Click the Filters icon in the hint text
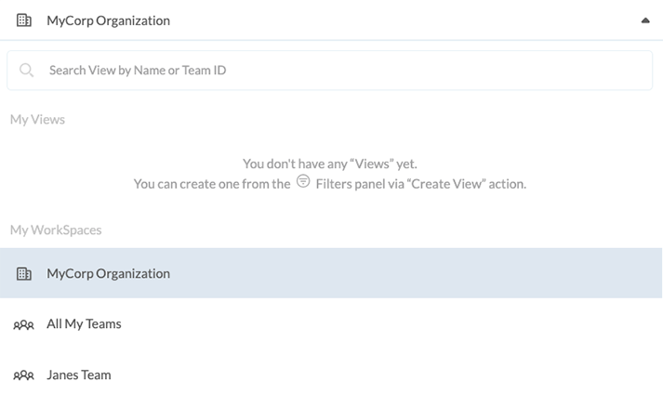This screenshot has width=663, height=407. click(303, 182)
